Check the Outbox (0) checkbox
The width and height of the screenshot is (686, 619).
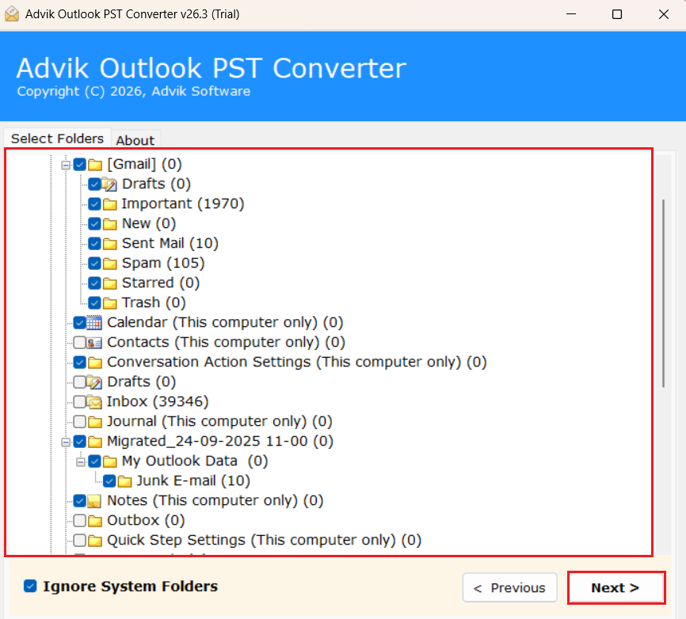coord(80,520)
